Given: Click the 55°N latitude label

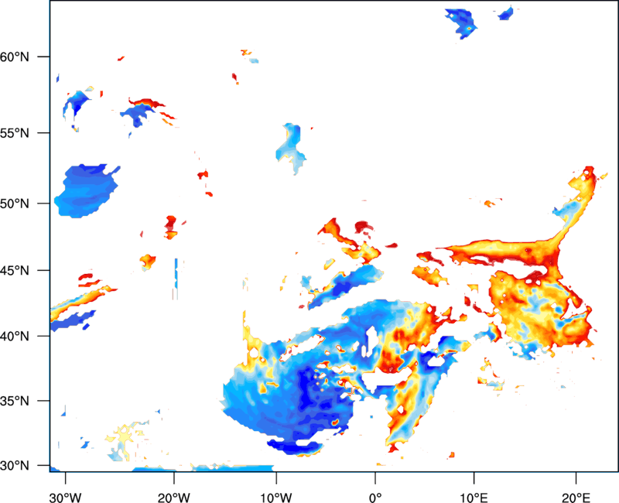Looking at the screenshot, I should 15,133.
